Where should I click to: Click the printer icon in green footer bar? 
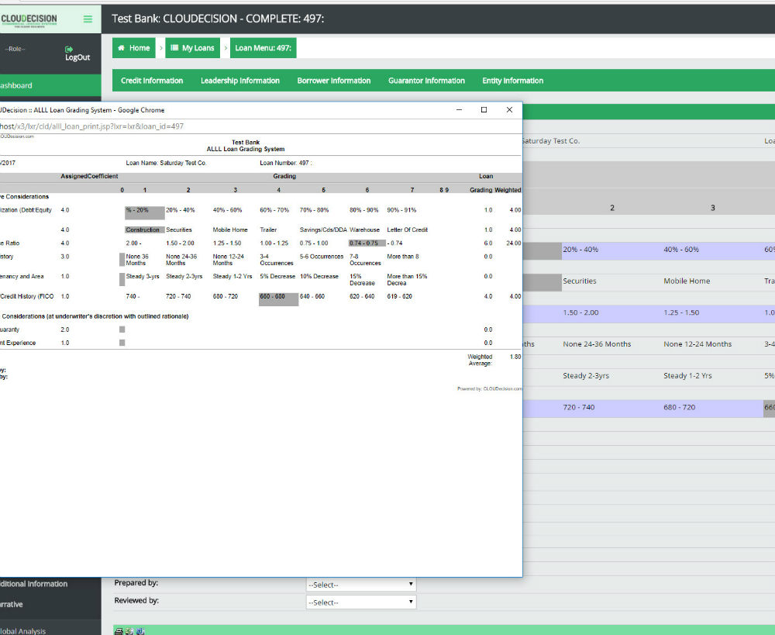pyautogui.click(x=119, y=631)
